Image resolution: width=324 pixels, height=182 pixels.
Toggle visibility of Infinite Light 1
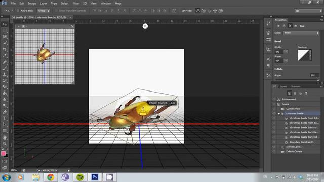click(274, 147)
